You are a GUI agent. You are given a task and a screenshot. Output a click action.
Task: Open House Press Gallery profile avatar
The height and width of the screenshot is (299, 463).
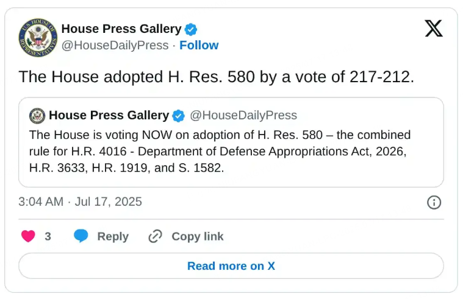(x=38, y=37)
